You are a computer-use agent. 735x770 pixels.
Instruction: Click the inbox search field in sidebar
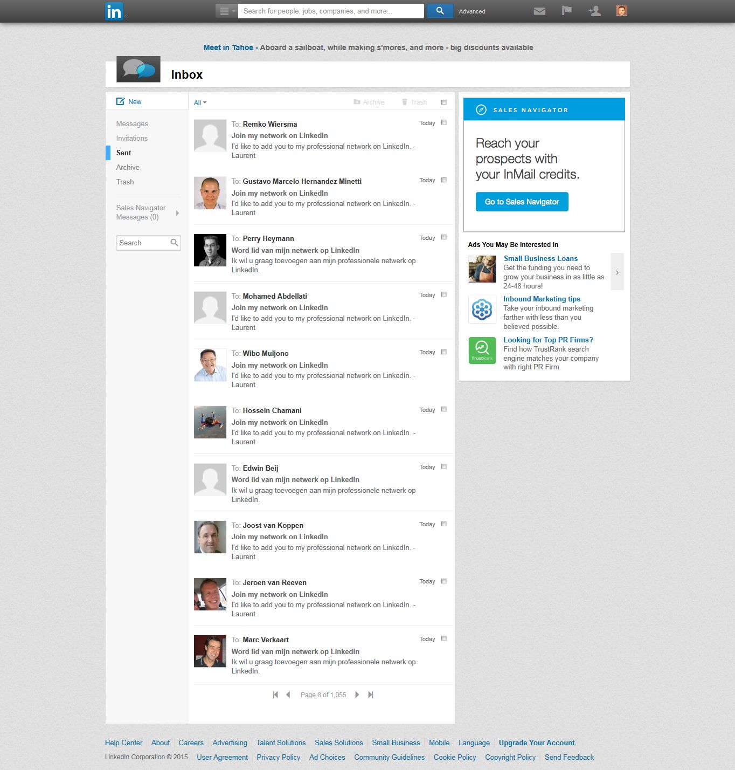click(x=143, y=243)
